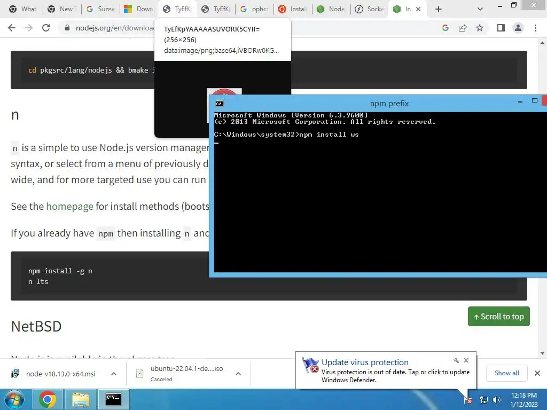Open notification options wrench icon
The width and height of the screenshot is (547, 410).
point(456,360)
